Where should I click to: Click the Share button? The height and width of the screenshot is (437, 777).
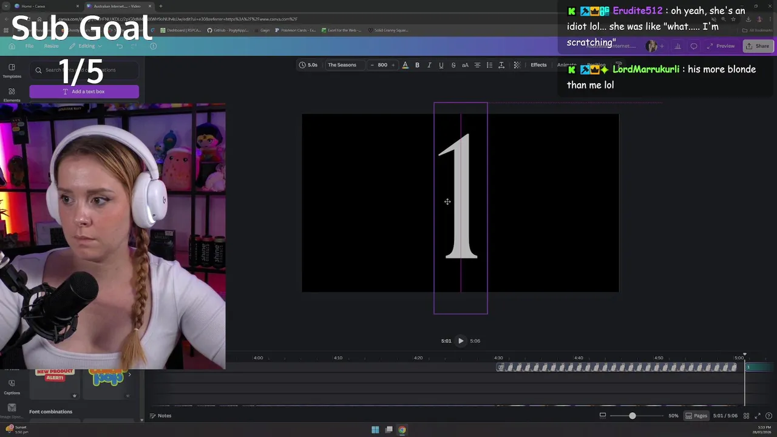coord(757,46)
